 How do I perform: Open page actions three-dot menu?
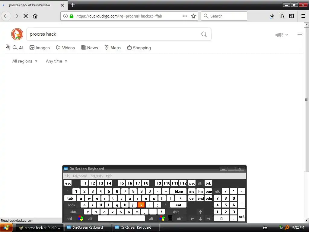(185, 16)
